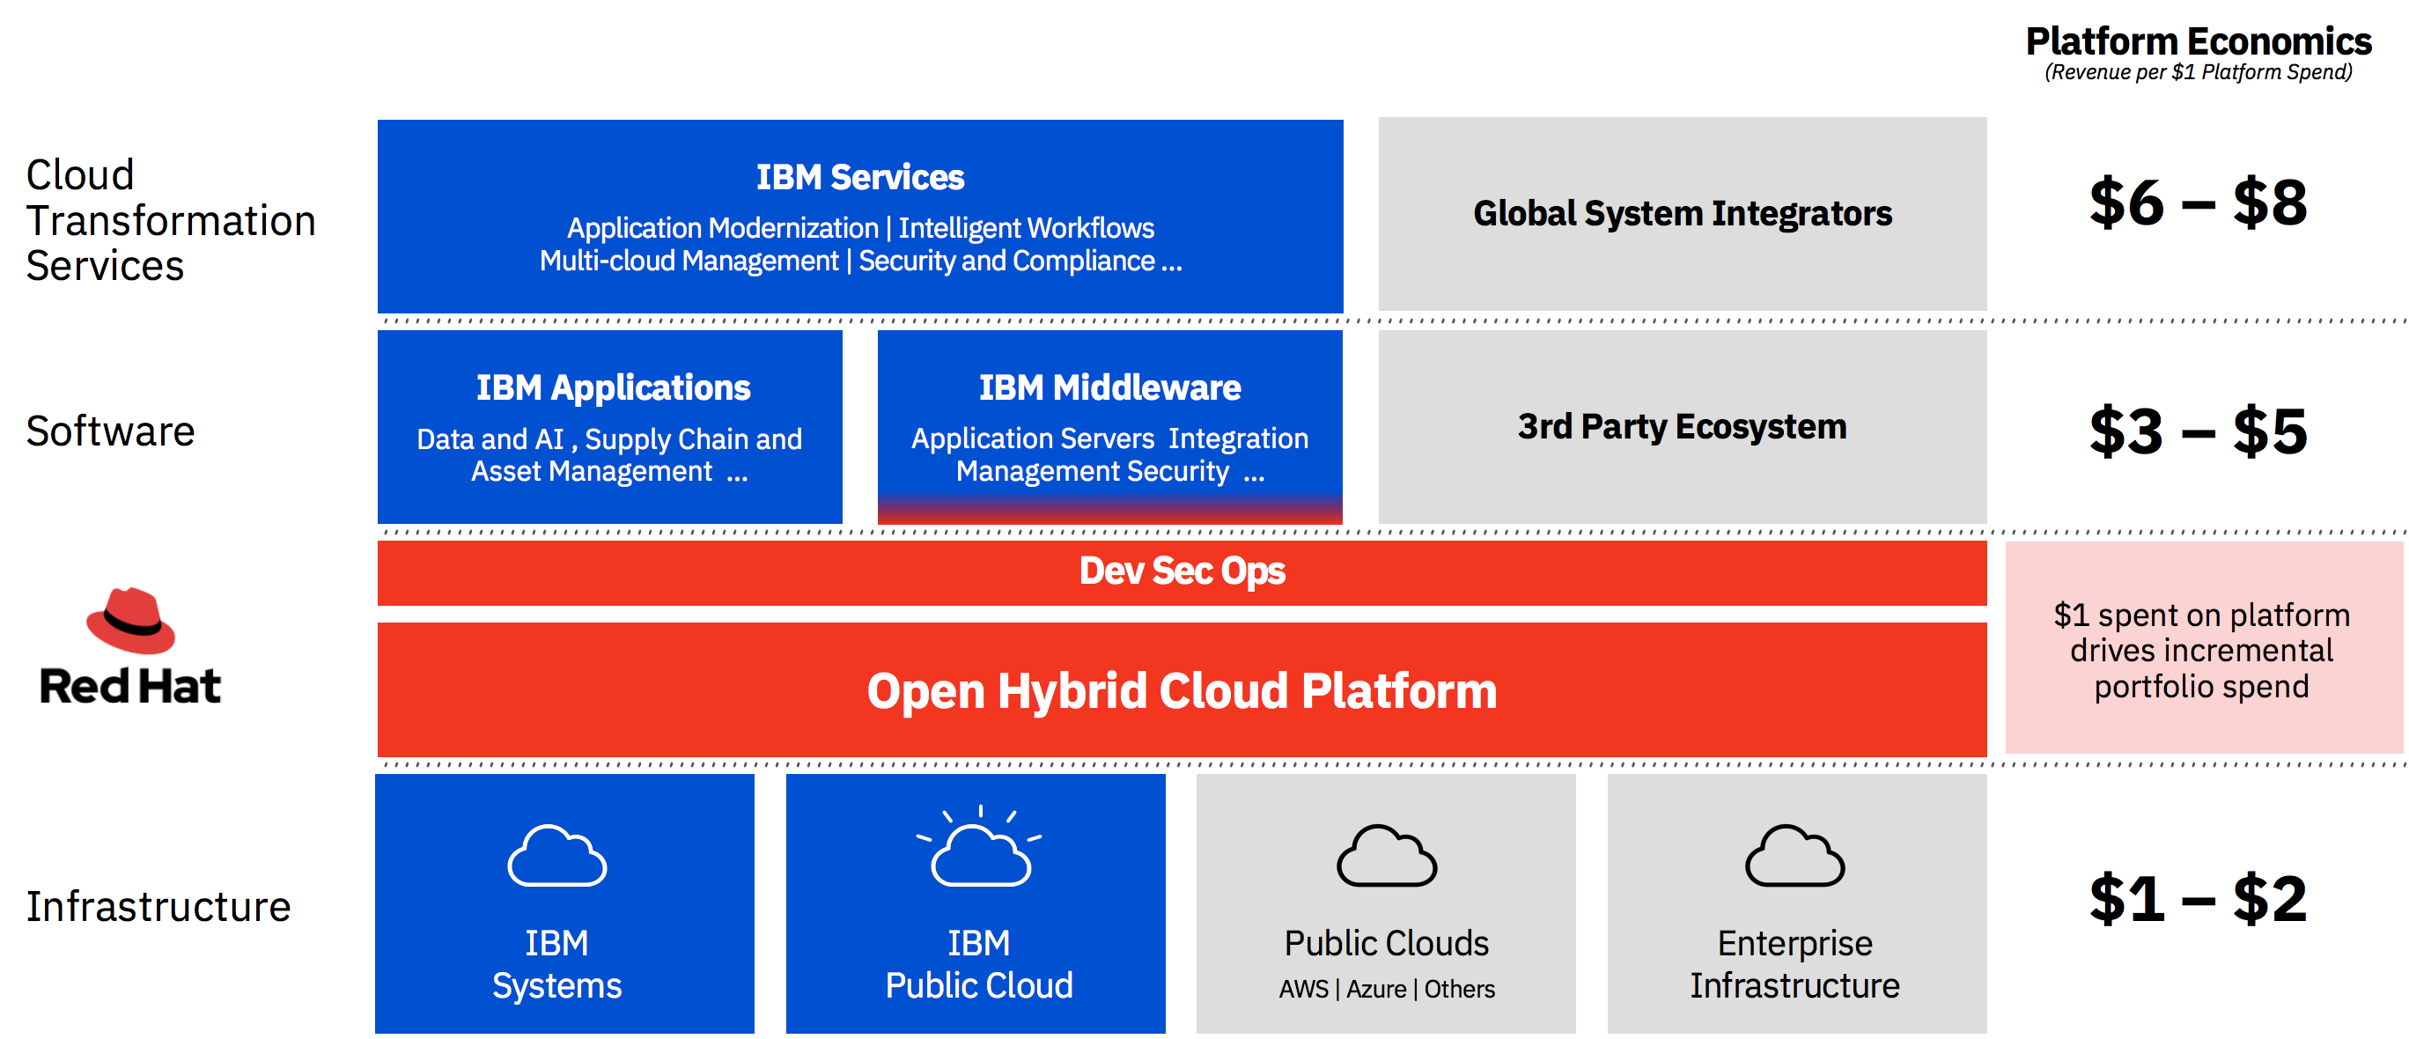2409x1039 pixels.
Task: Select the $3 – $5 revenue figure
Action: [2198, 431]
